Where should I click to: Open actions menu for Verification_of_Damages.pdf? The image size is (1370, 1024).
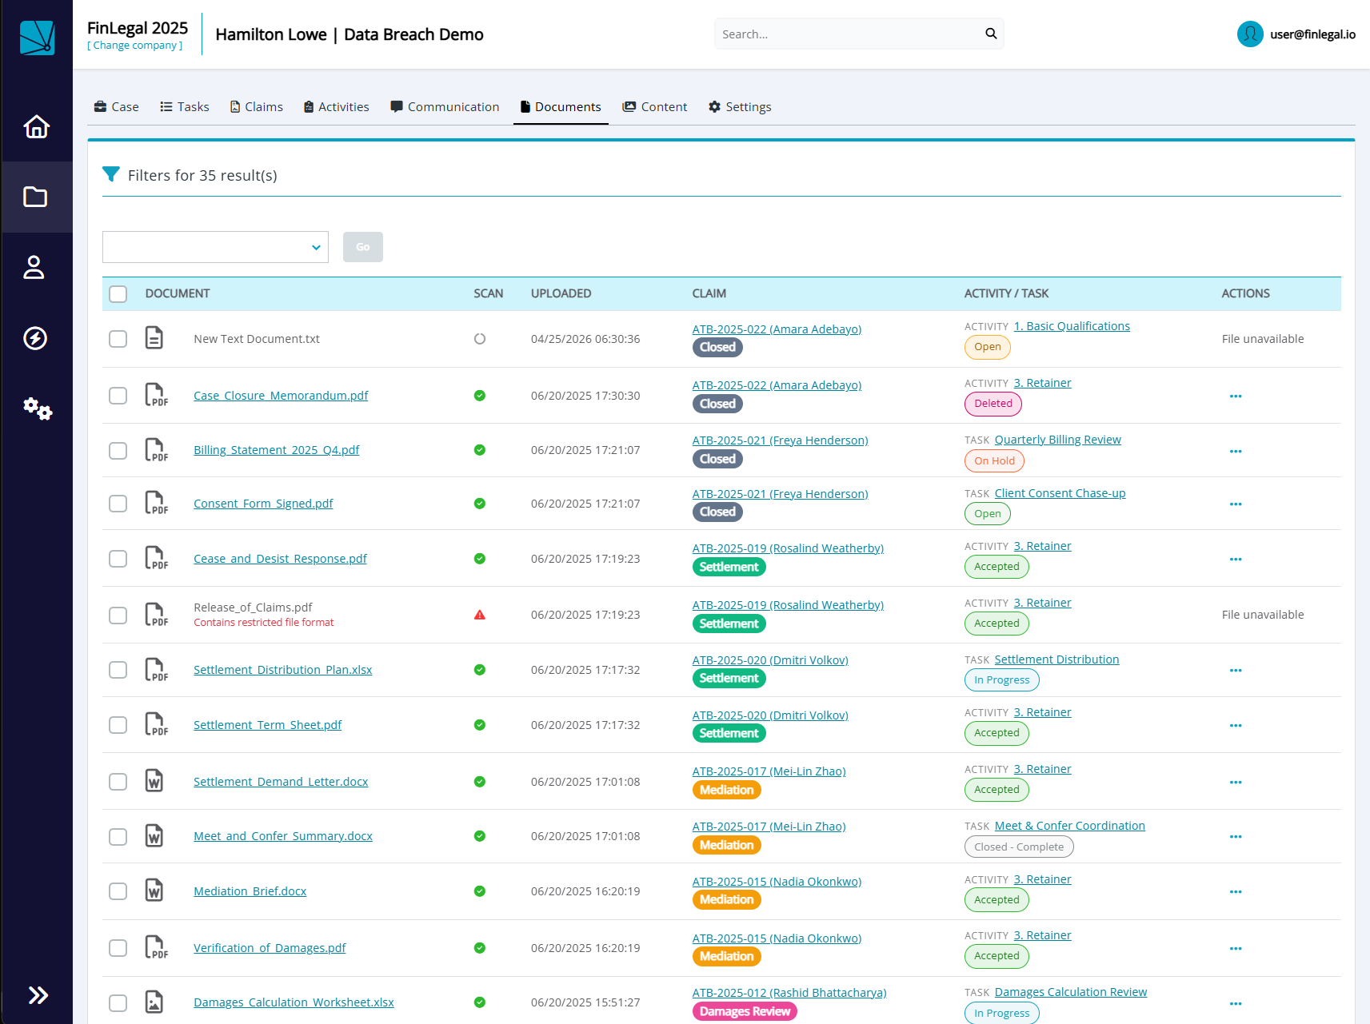tap(1236, 949)
